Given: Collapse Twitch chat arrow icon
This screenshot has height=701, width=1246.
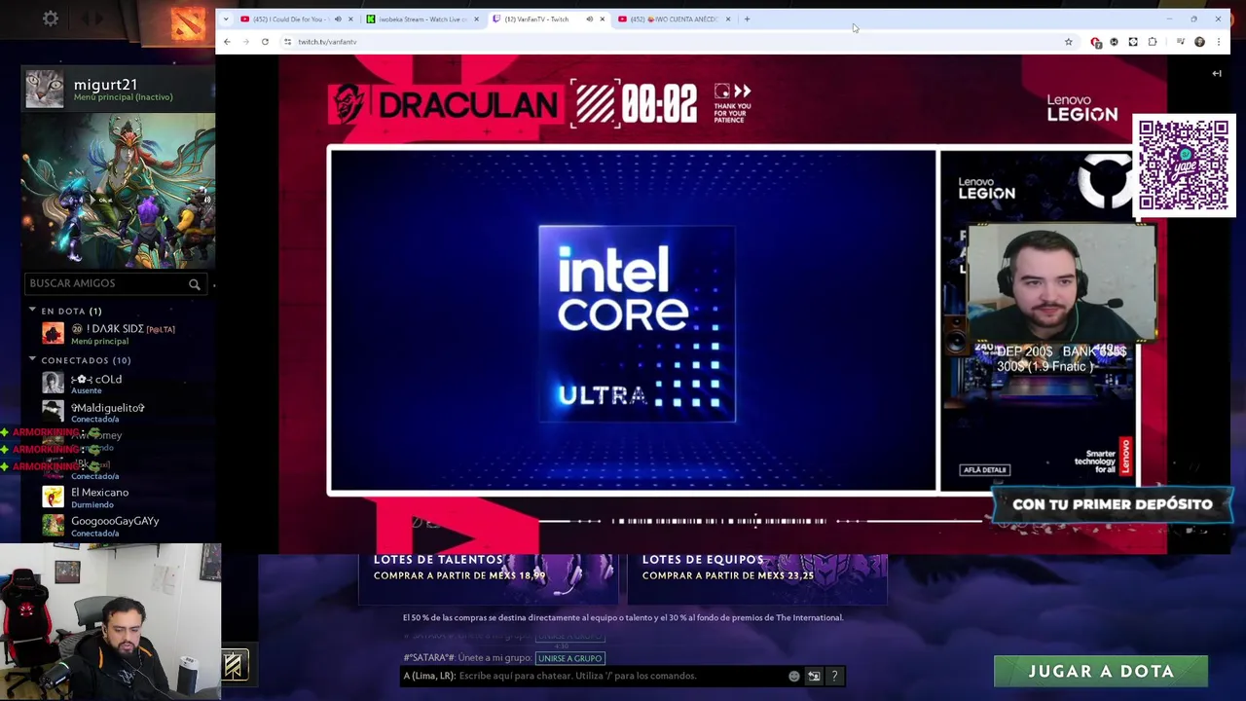Looking at the screenshot, I should [1217, 73].
